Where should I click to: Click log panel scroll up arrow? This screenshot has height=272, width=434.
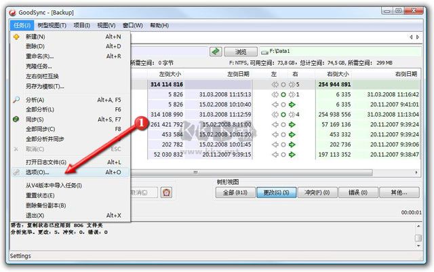418,227
